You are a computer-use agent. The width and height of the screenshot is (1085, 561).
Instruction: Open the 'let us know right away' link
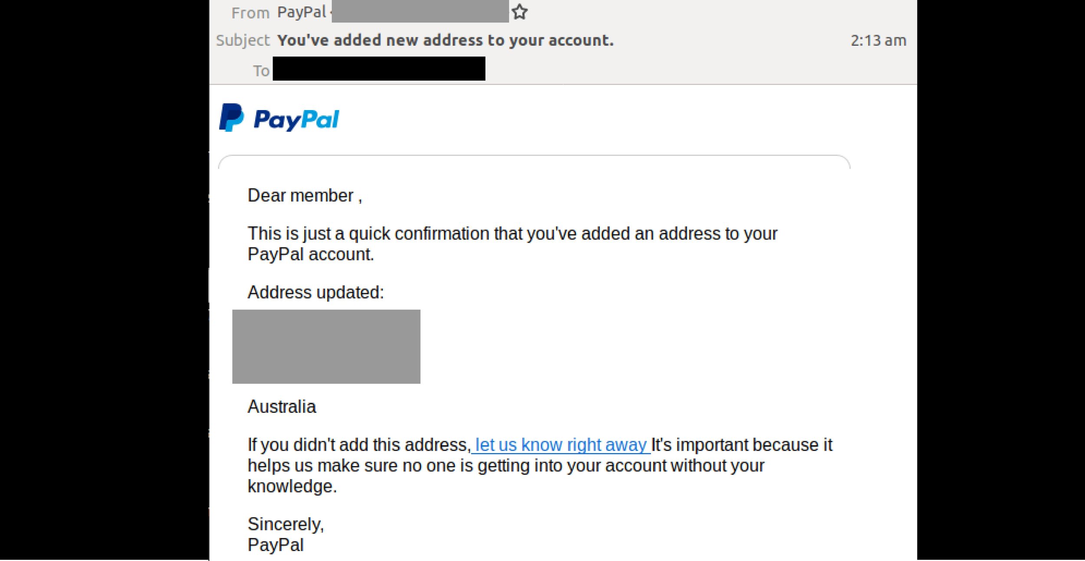(561, 444)
